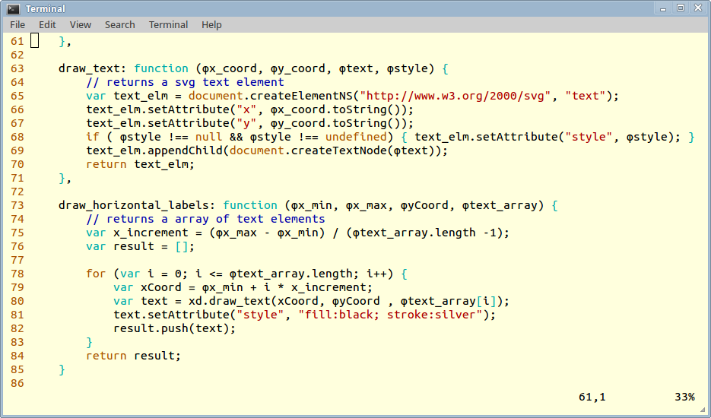The image size is (711, 418).
Task: Click the comment '// returns a svg text element'
Action: click(185, 82)
